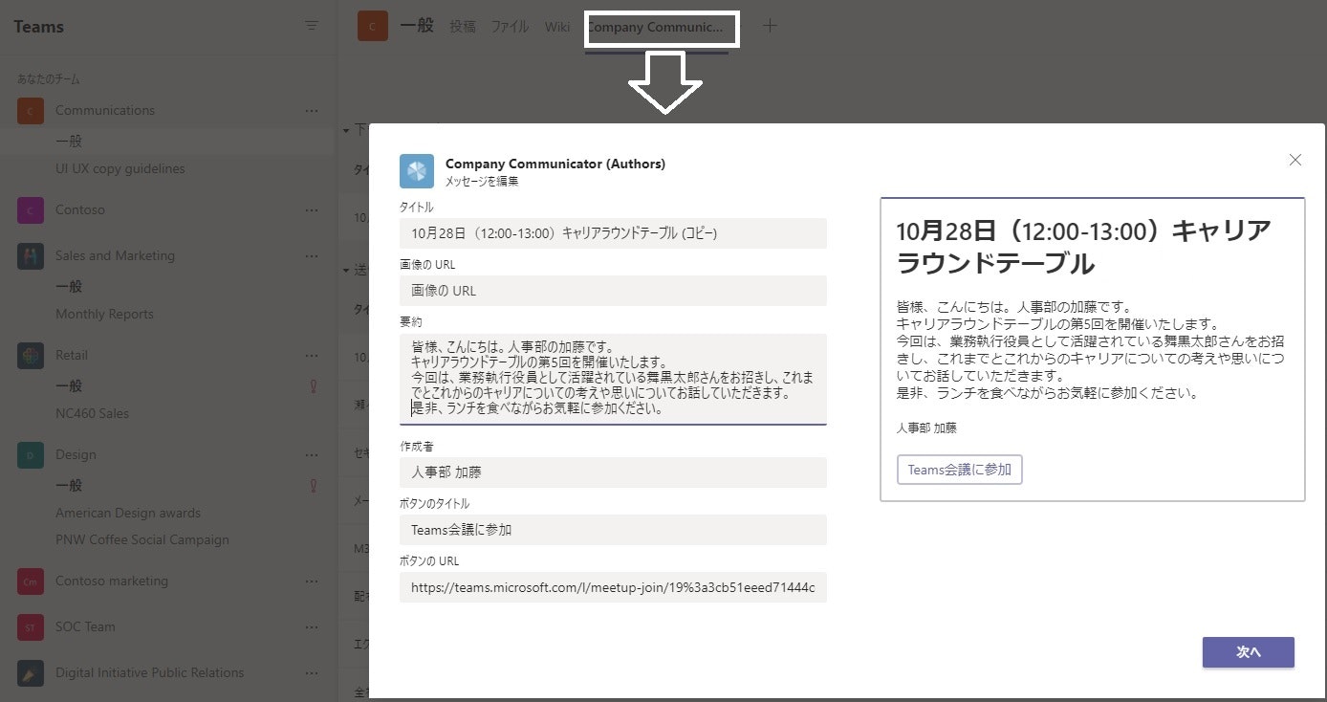This screenshot has width=1327, height=702.
Task: Open more options for the Communications team
Action: tap(312, 110)
